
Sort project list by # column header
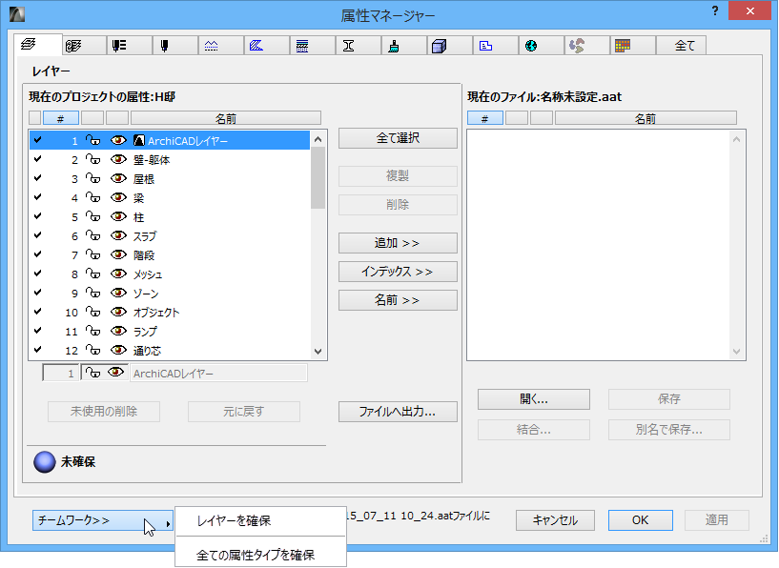61,118
